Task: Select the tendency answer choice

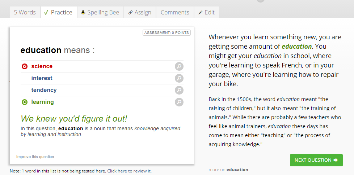Action: pyautogui.click(x=44, y=90)
